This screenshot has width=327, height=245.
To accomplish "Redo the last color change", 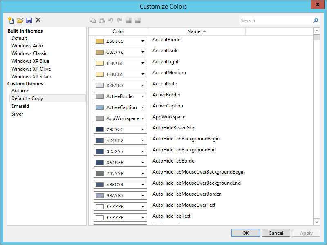I will tap(119, 20).
